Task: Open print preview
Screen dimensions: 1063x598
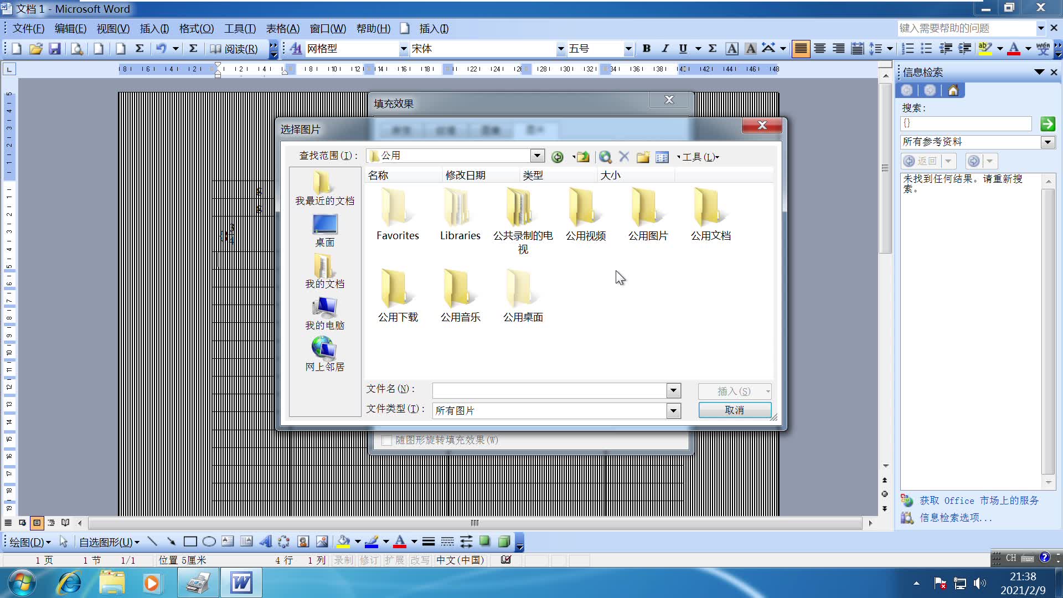Action: (x=76, y=49)
